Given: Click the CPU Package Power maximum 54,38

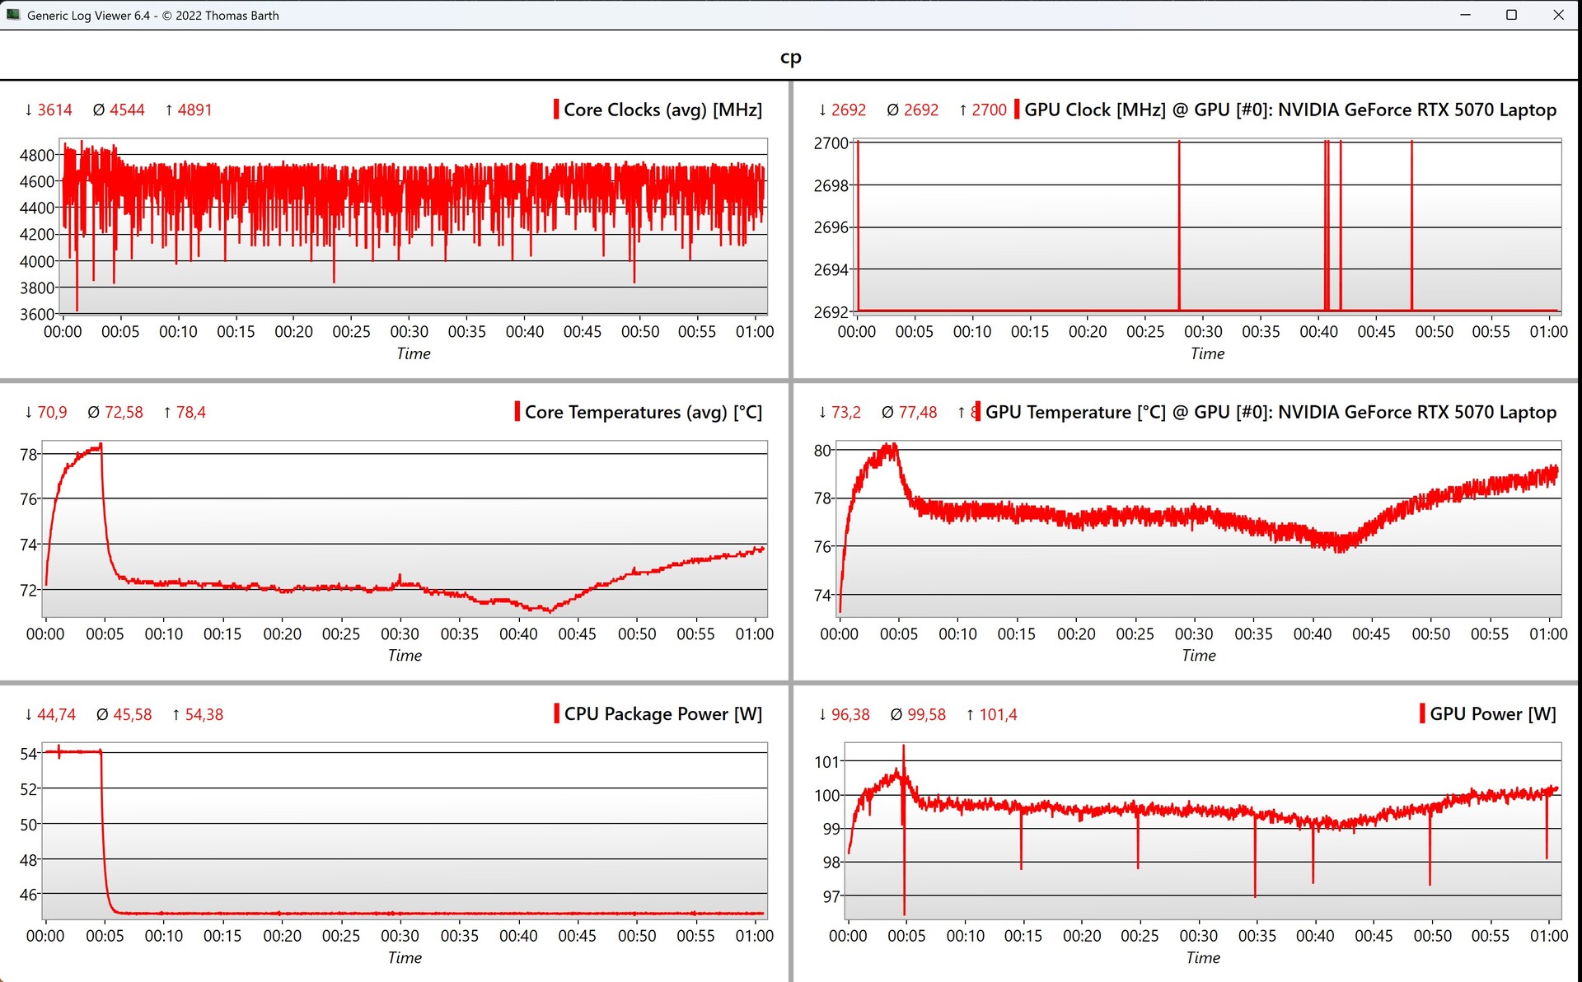Looking at the screenshot, I should [x=204, y=714].
